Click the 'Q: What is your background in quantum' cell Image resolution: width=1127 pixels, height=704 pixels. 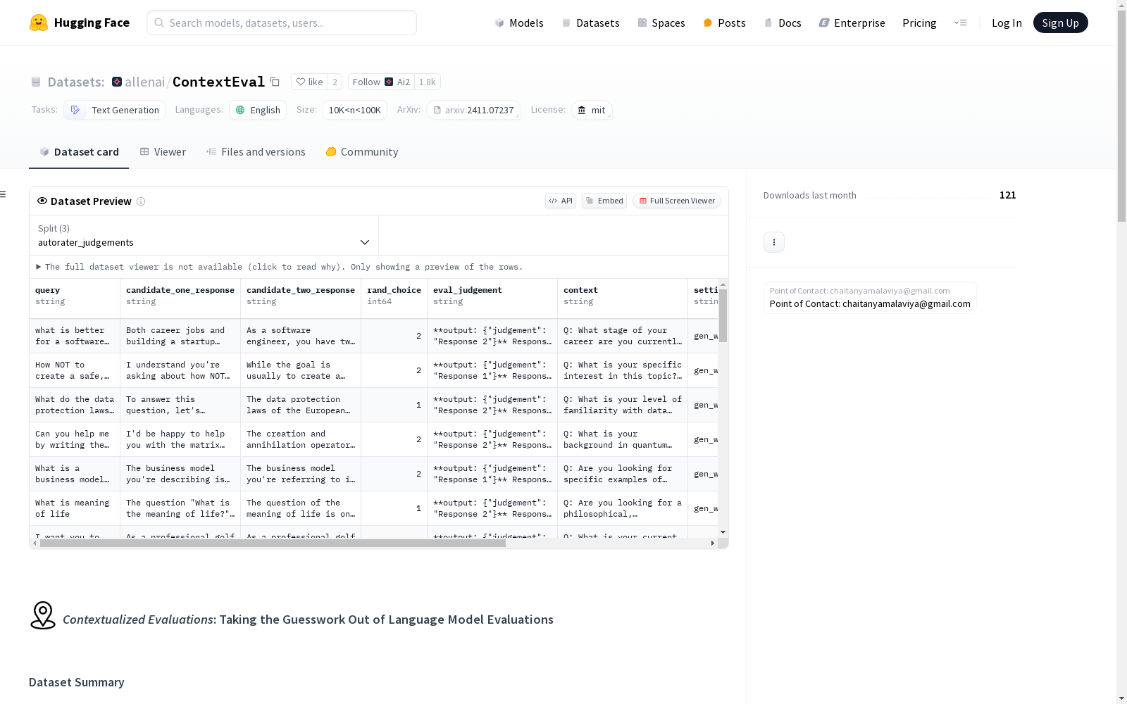coord(623,439)
